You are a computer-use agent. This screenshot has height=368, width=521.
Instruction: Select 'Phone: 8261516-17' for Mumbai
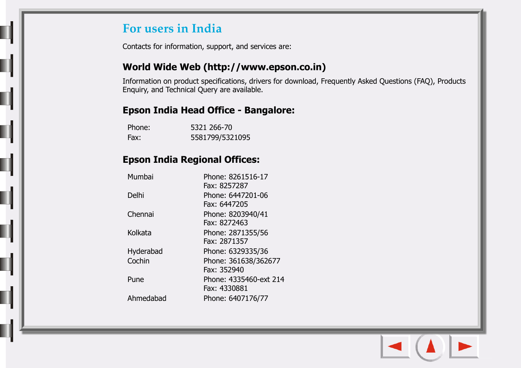click(x=236, y=177)
